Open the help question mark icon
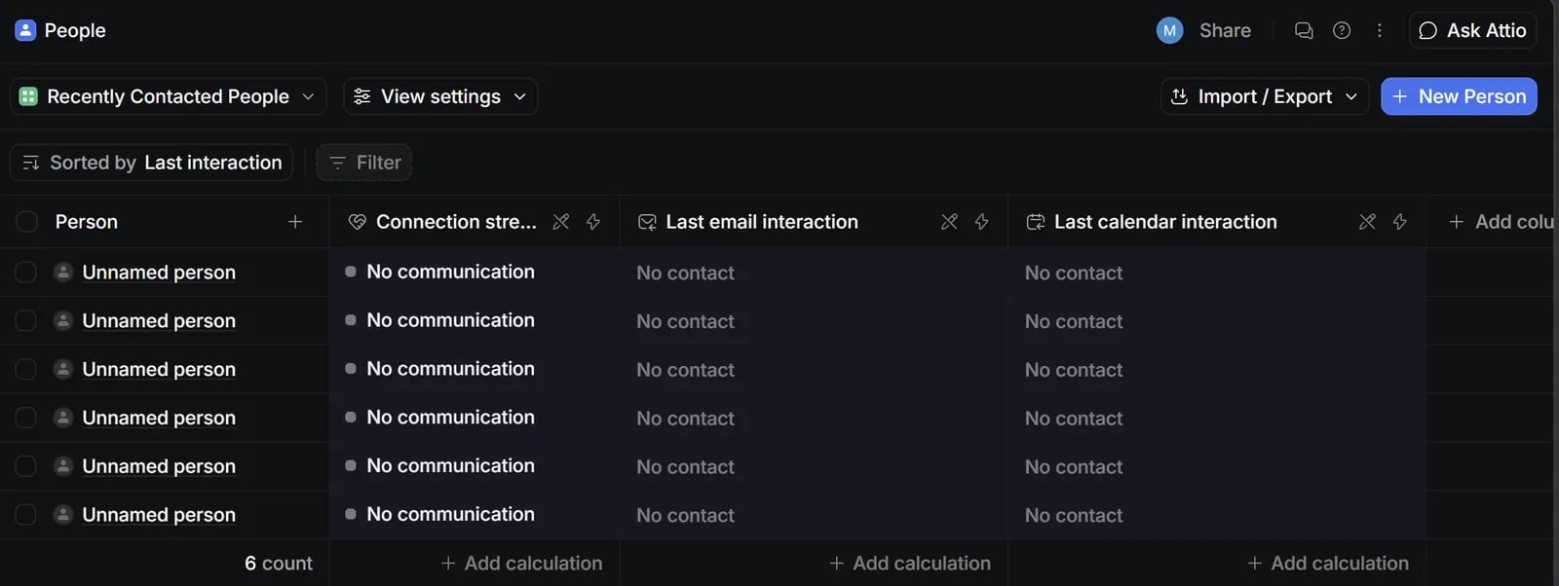Screen dimensions: 1559x586 1342,30
